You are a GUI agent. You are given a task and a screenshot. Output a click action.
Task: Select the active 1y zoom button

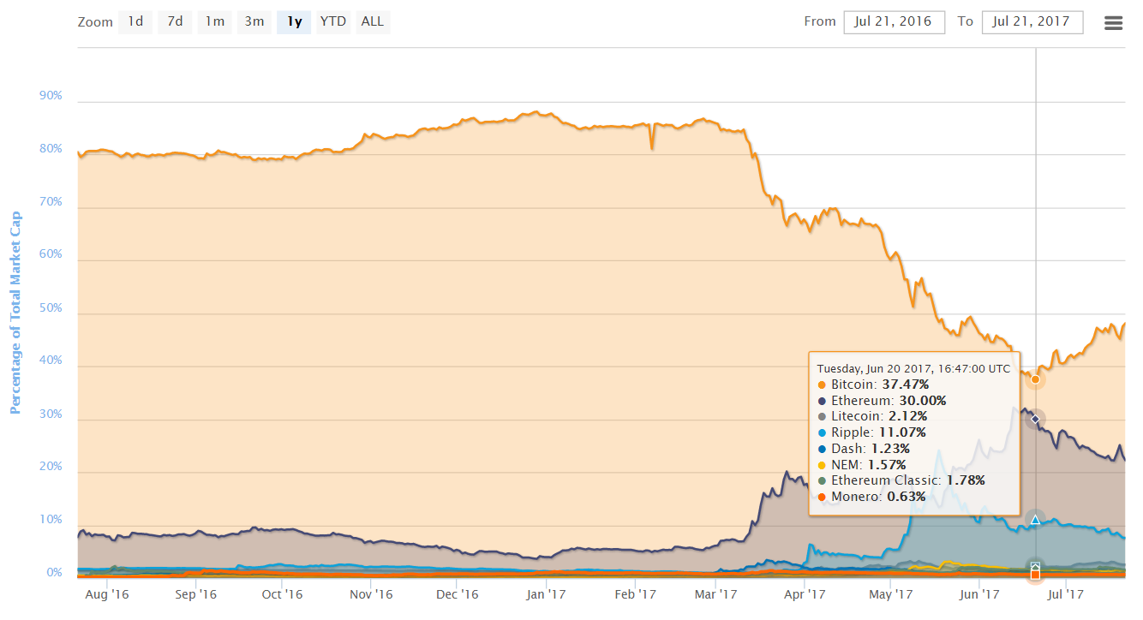coord(294,22)
